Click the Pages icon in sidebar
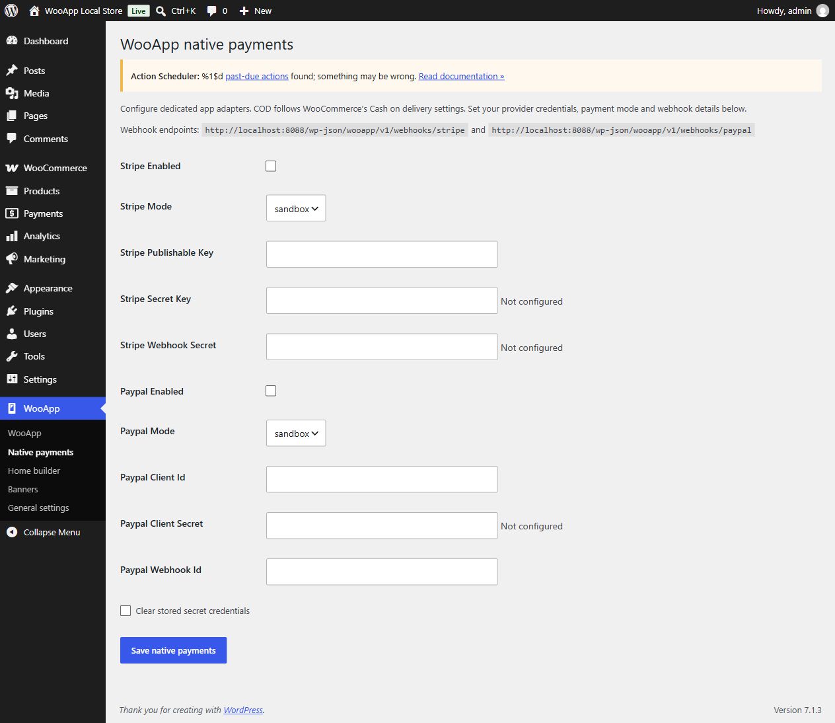 (x=12, y=116)
